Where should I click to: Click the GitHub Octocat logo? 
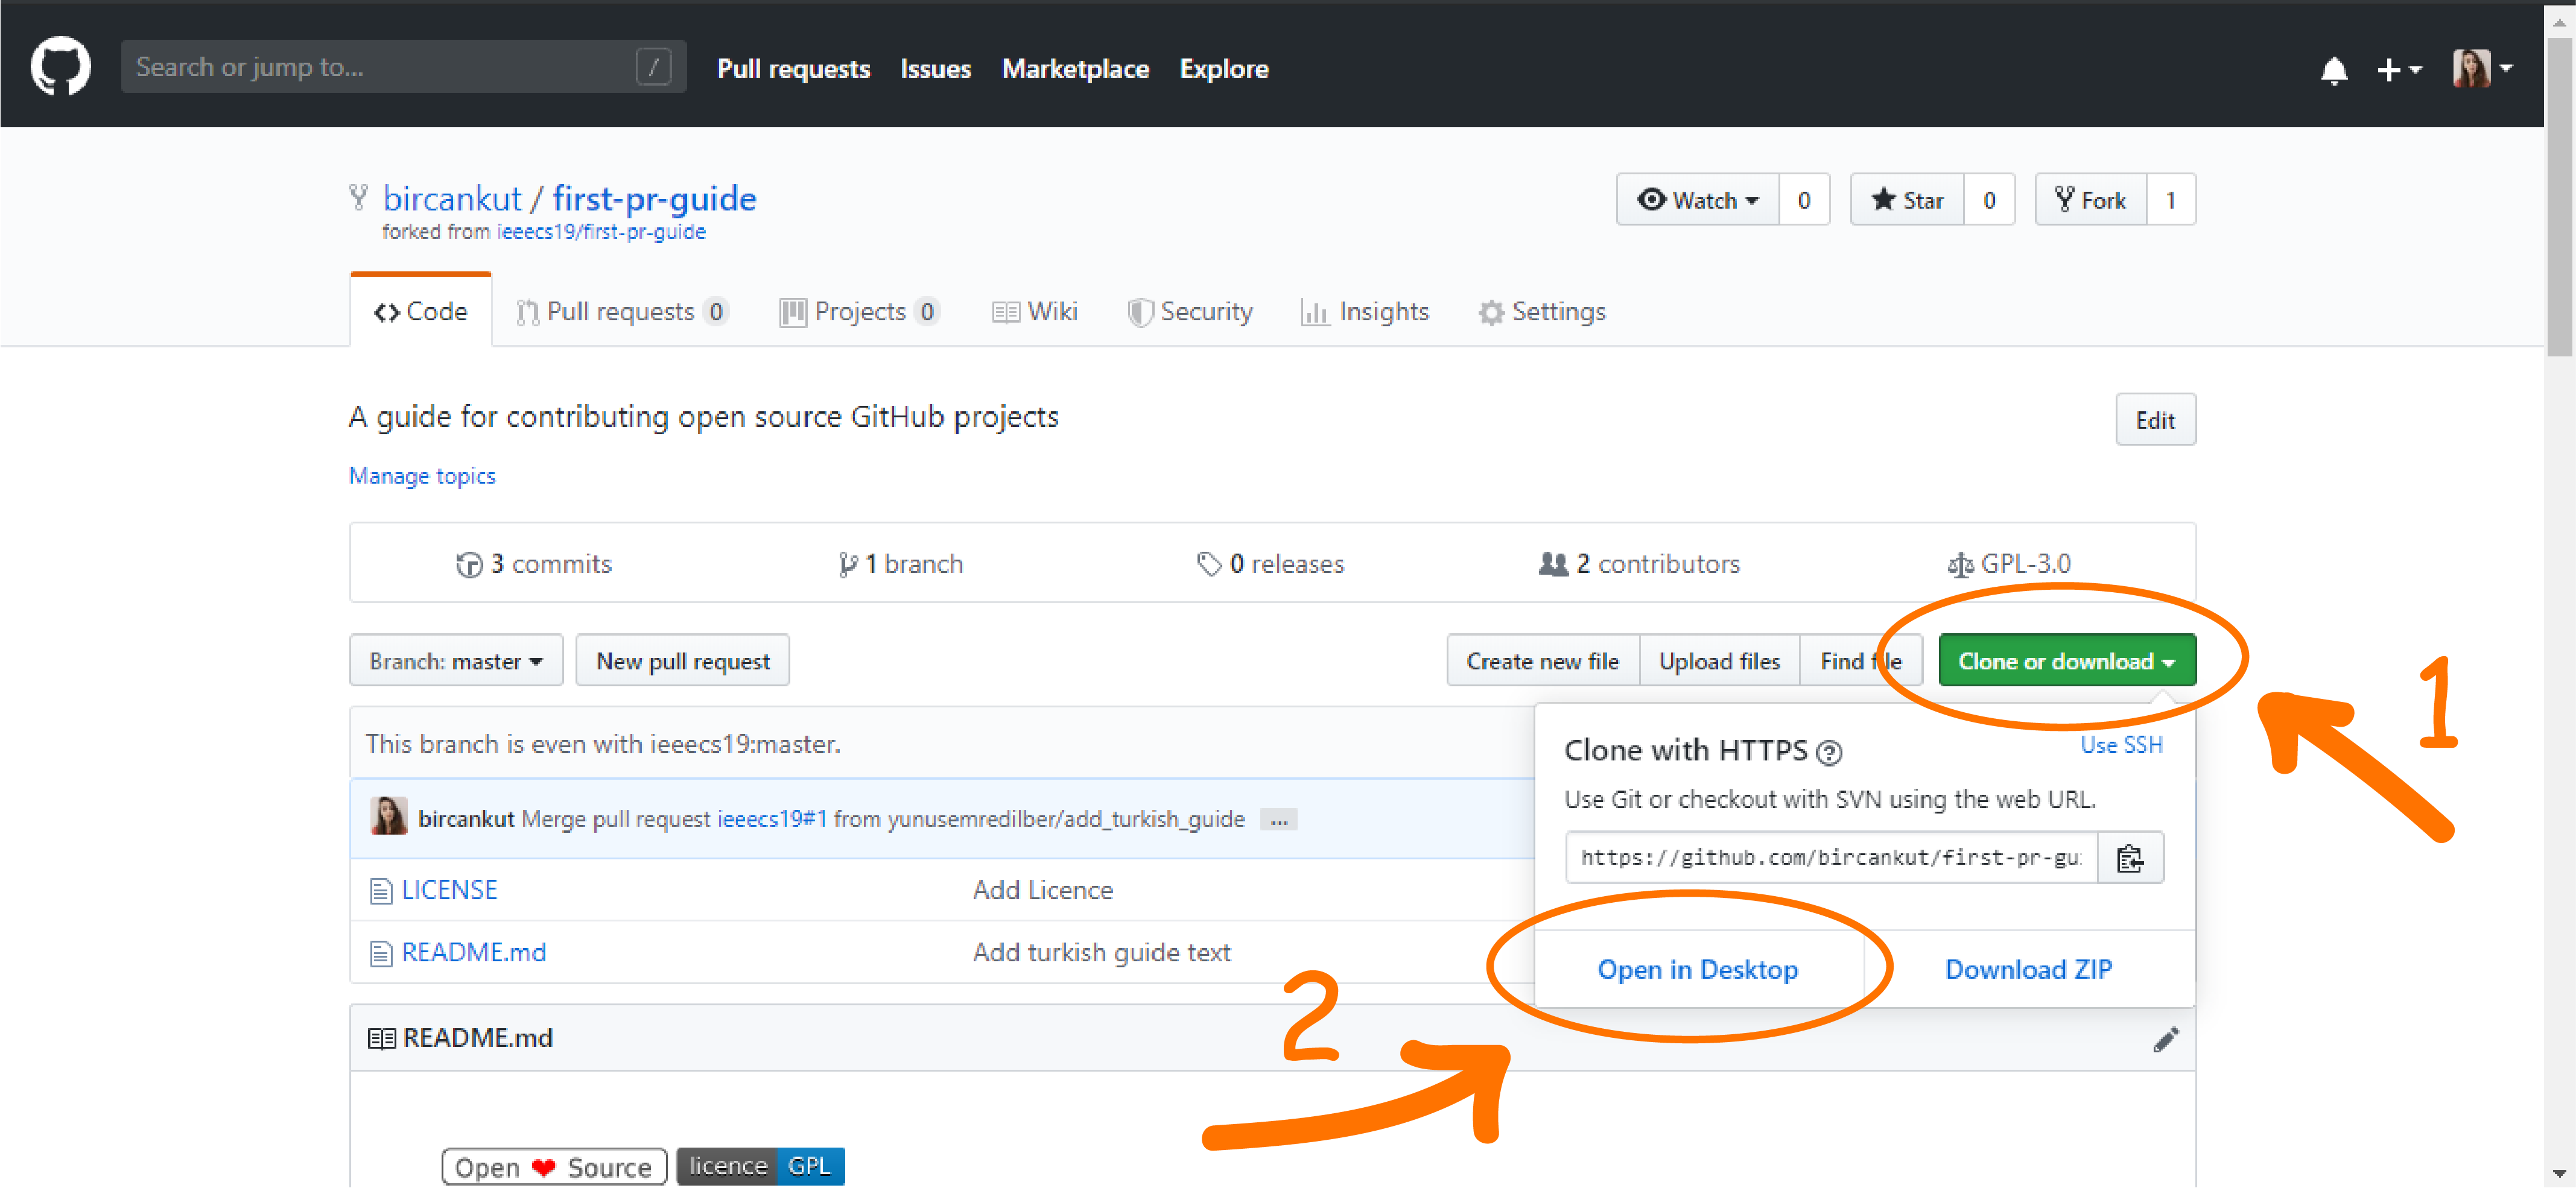[60, 67]
